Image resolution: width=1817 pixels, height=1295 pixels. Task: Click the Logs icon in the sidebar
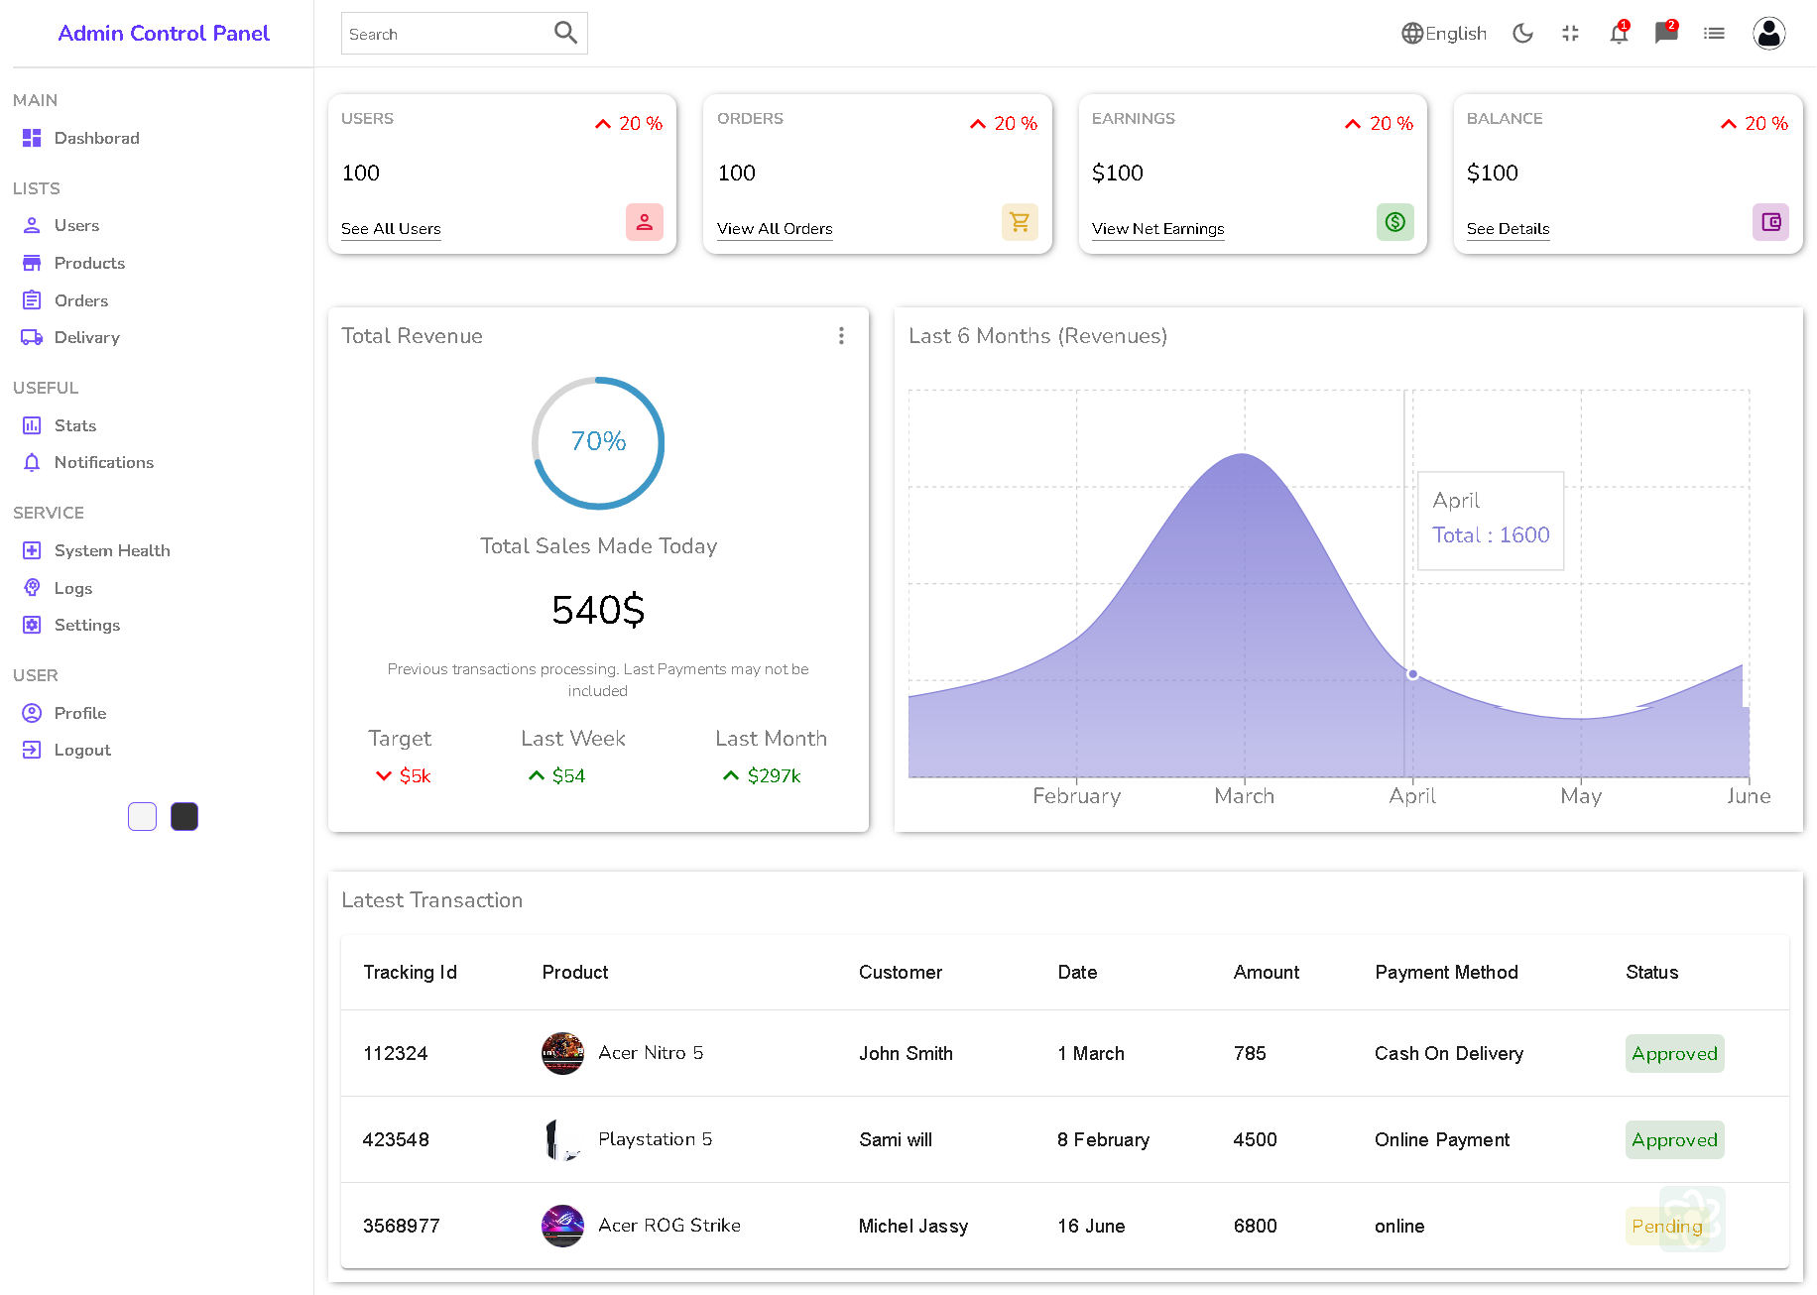32,588
